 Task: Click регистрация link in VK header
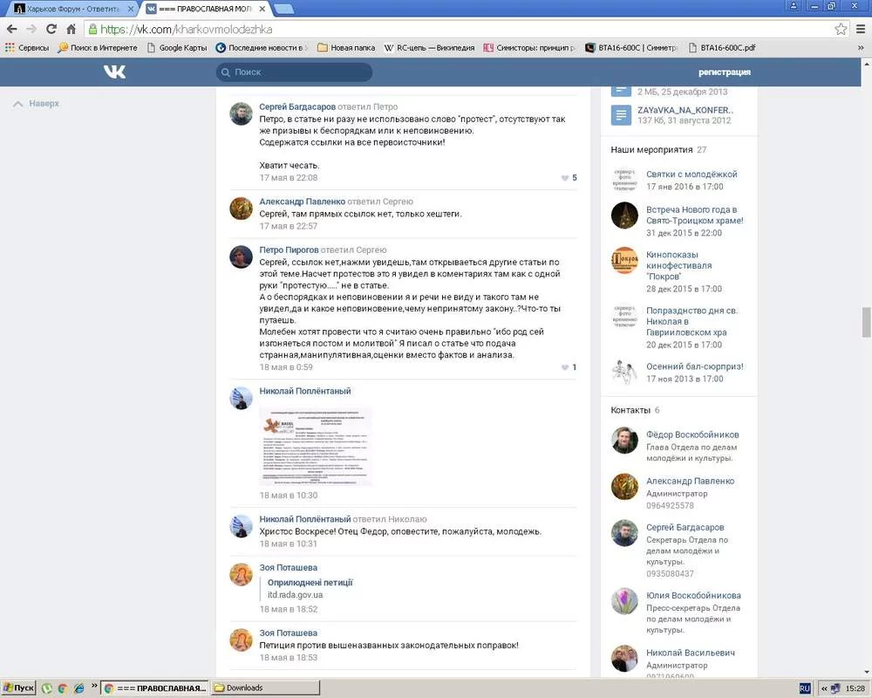[724, 72]
